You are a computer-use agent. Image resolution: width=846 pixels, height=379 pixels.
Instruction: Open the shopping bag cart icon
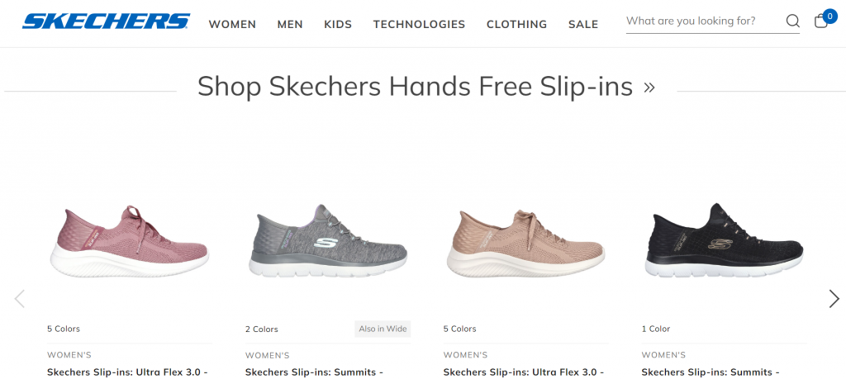point(821,21)
